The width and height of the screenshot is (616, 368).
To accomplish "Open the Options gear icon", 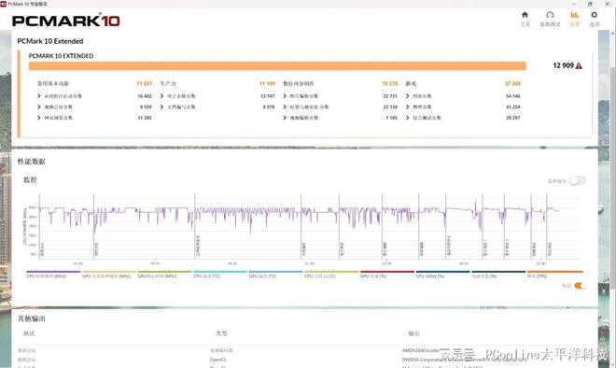I will 594,19.
